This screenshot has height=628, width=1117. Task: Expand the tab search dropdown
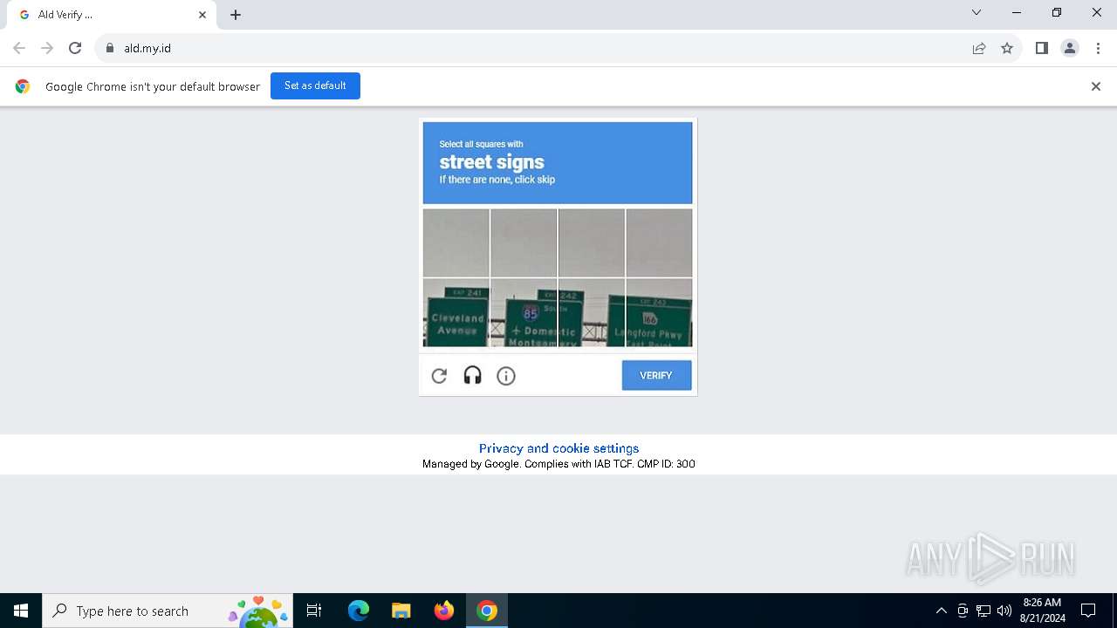[977, 13]
